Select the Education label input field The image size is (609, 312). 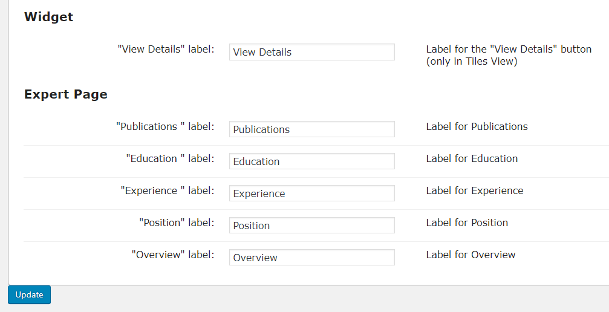[311, 161]
